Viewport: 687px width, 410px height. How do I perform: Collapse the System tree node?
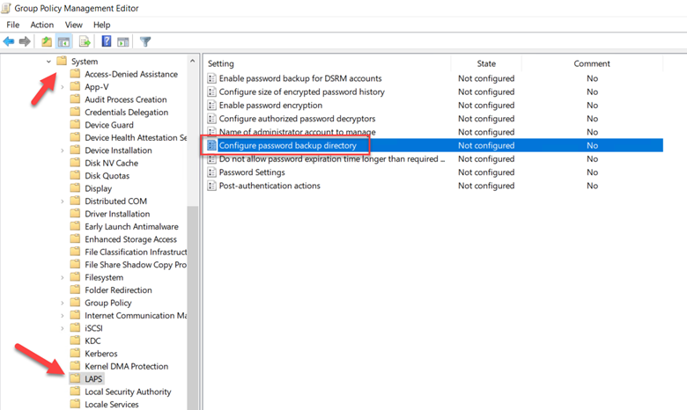[x=48, y=62]
